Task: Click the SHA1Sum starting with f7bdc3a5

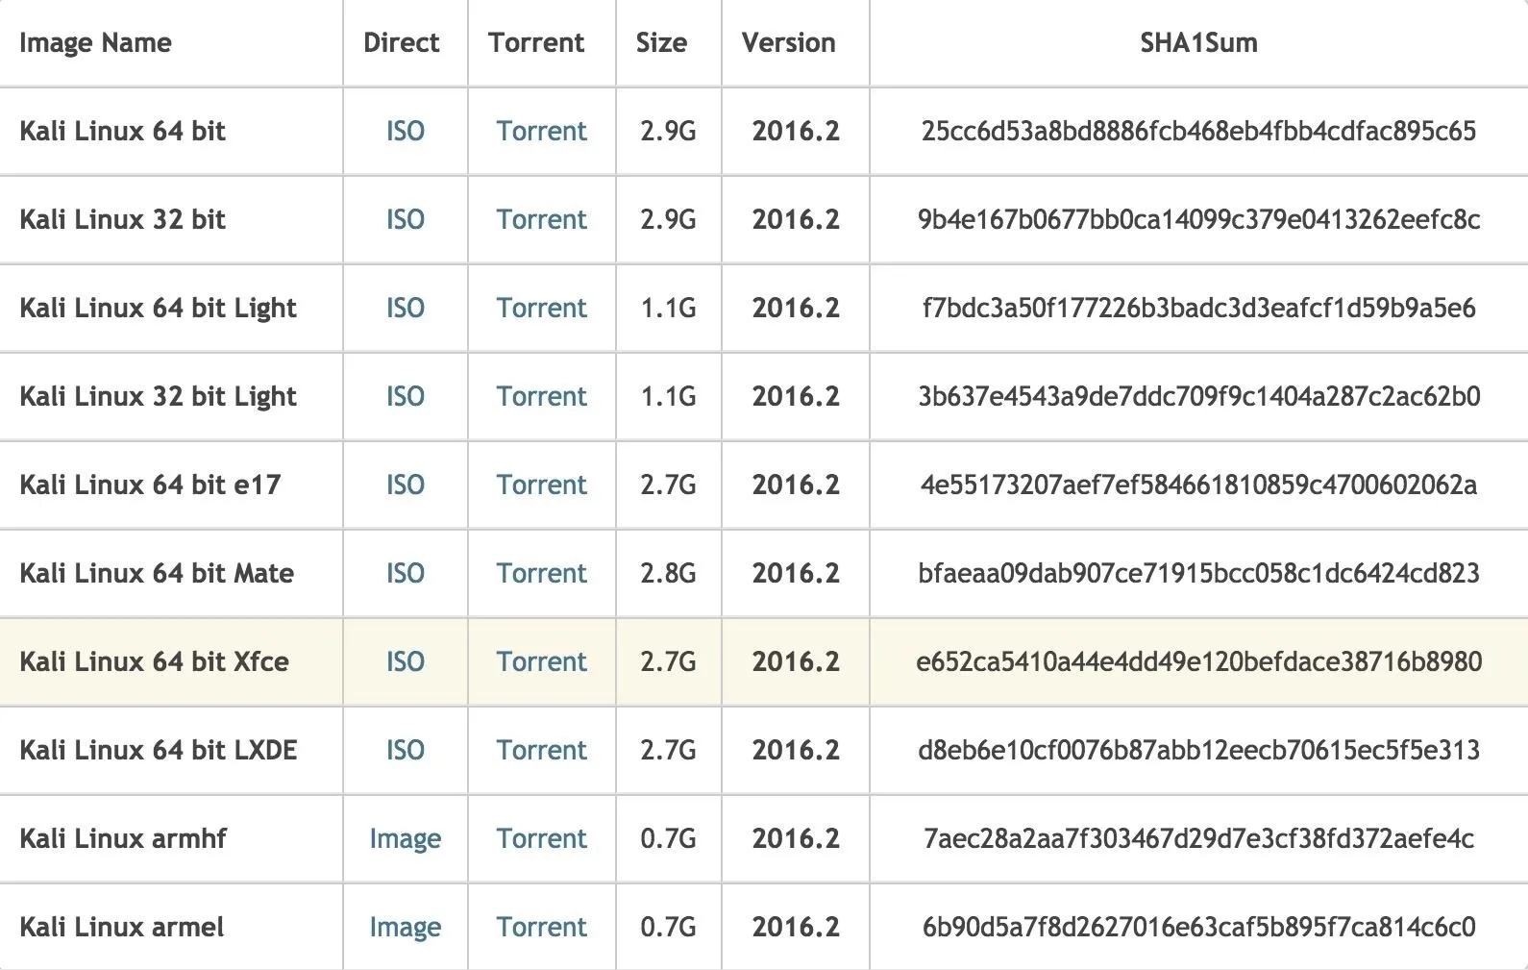Action: [1198, 308]
